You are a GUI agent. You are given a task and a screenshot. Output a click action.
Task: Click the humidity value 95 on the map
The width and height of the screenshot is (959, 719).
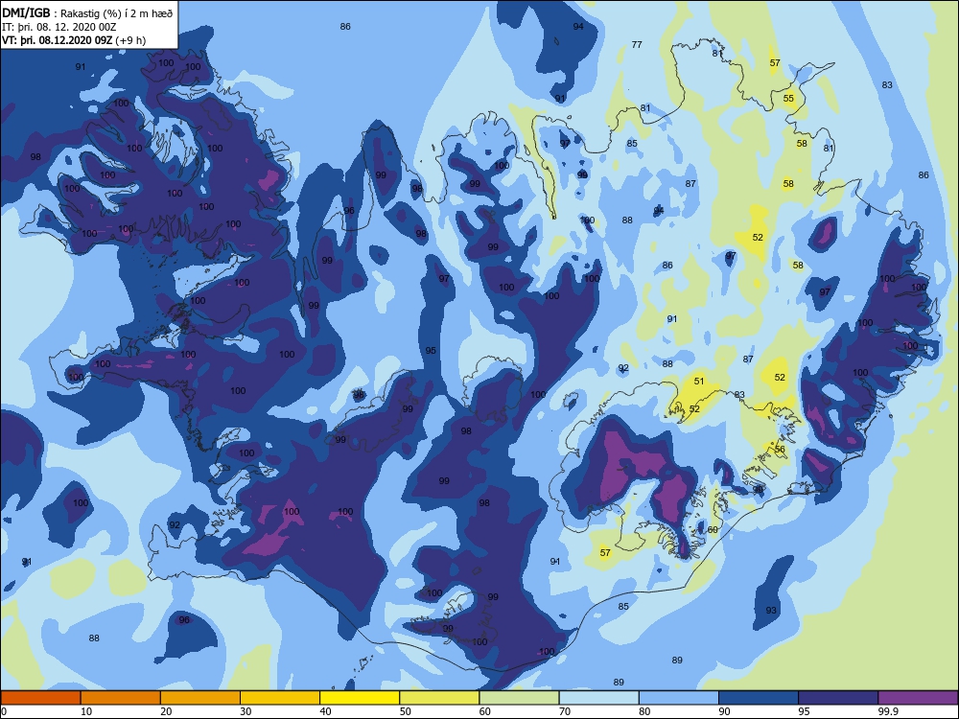coord(431,350)
